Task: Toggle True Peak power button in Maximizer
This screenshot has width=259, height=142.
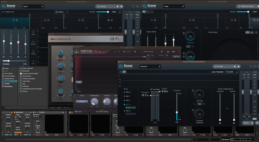Action: coord(151,89)
